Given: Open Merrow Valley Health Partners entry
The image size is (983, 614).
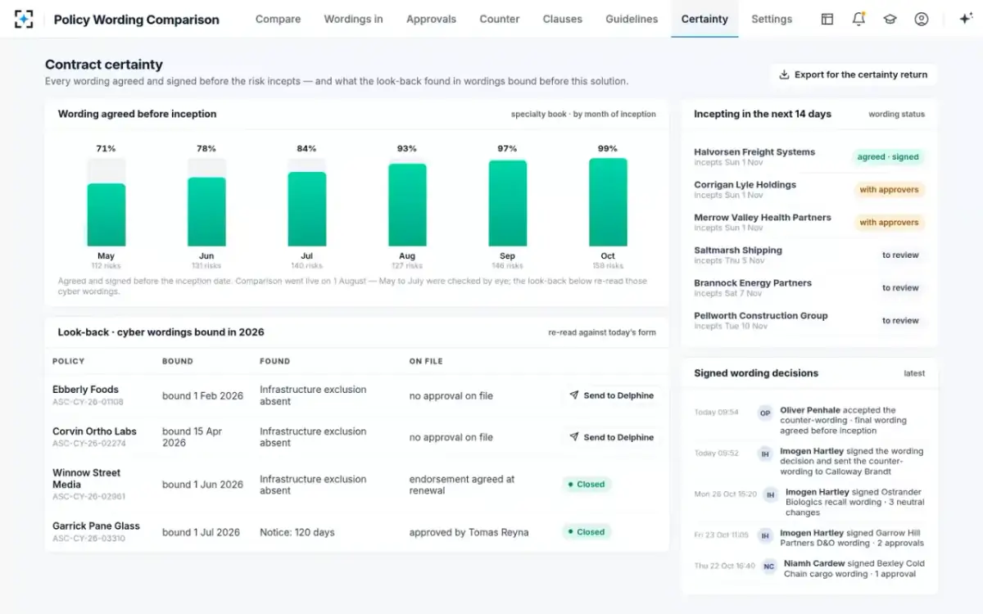Looking at the screenshot, I should [809, 223].
